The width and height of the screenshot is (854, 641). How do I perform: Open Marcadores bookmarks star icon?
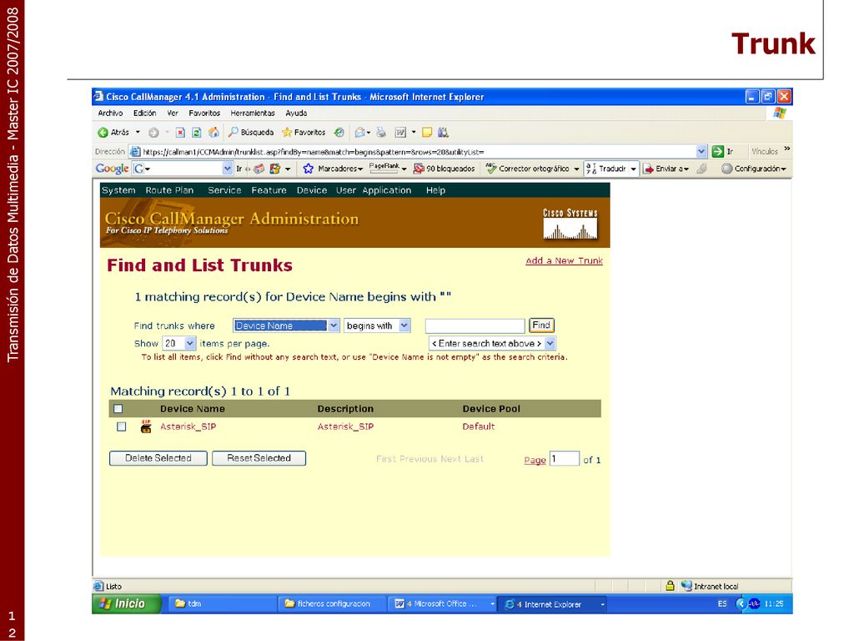tap(309, 169)
